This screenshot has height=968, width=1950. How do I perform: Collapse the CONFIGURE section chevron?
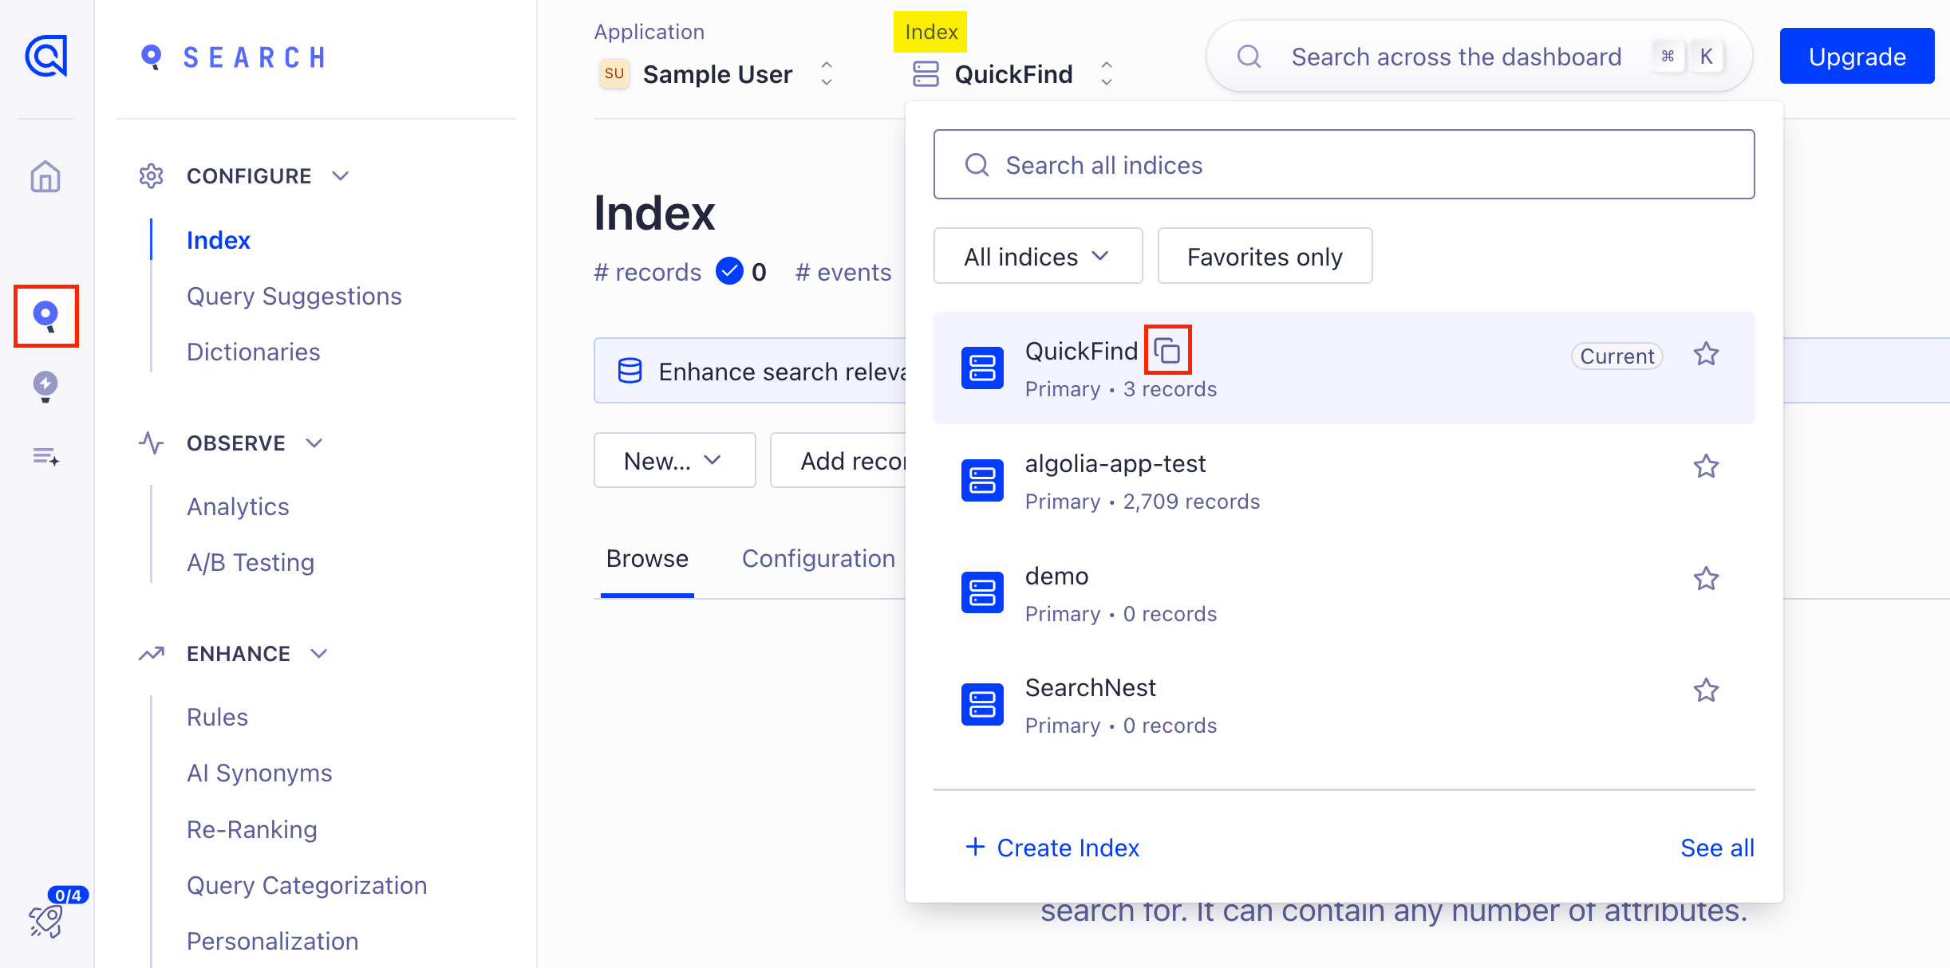click(341, 175)
